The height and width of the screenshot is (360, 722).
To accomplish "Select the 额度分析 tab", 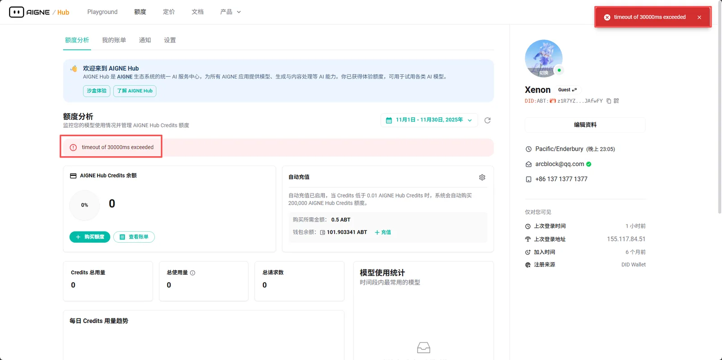I will [x=77, y=40].
